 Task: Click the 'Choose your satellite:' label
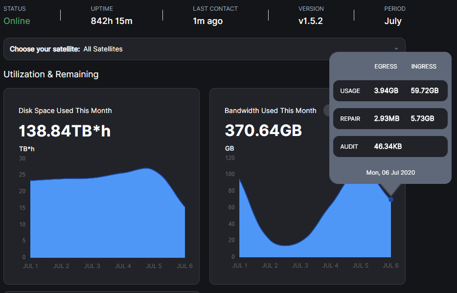45,49
